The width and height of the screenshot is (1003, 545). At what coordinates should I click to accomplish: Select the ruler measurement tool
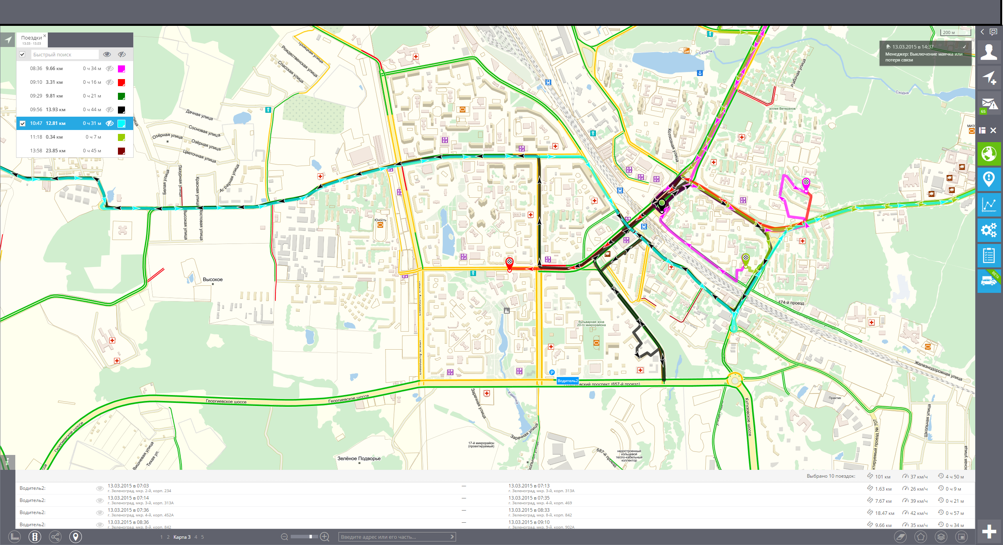[x=14, y=536]
